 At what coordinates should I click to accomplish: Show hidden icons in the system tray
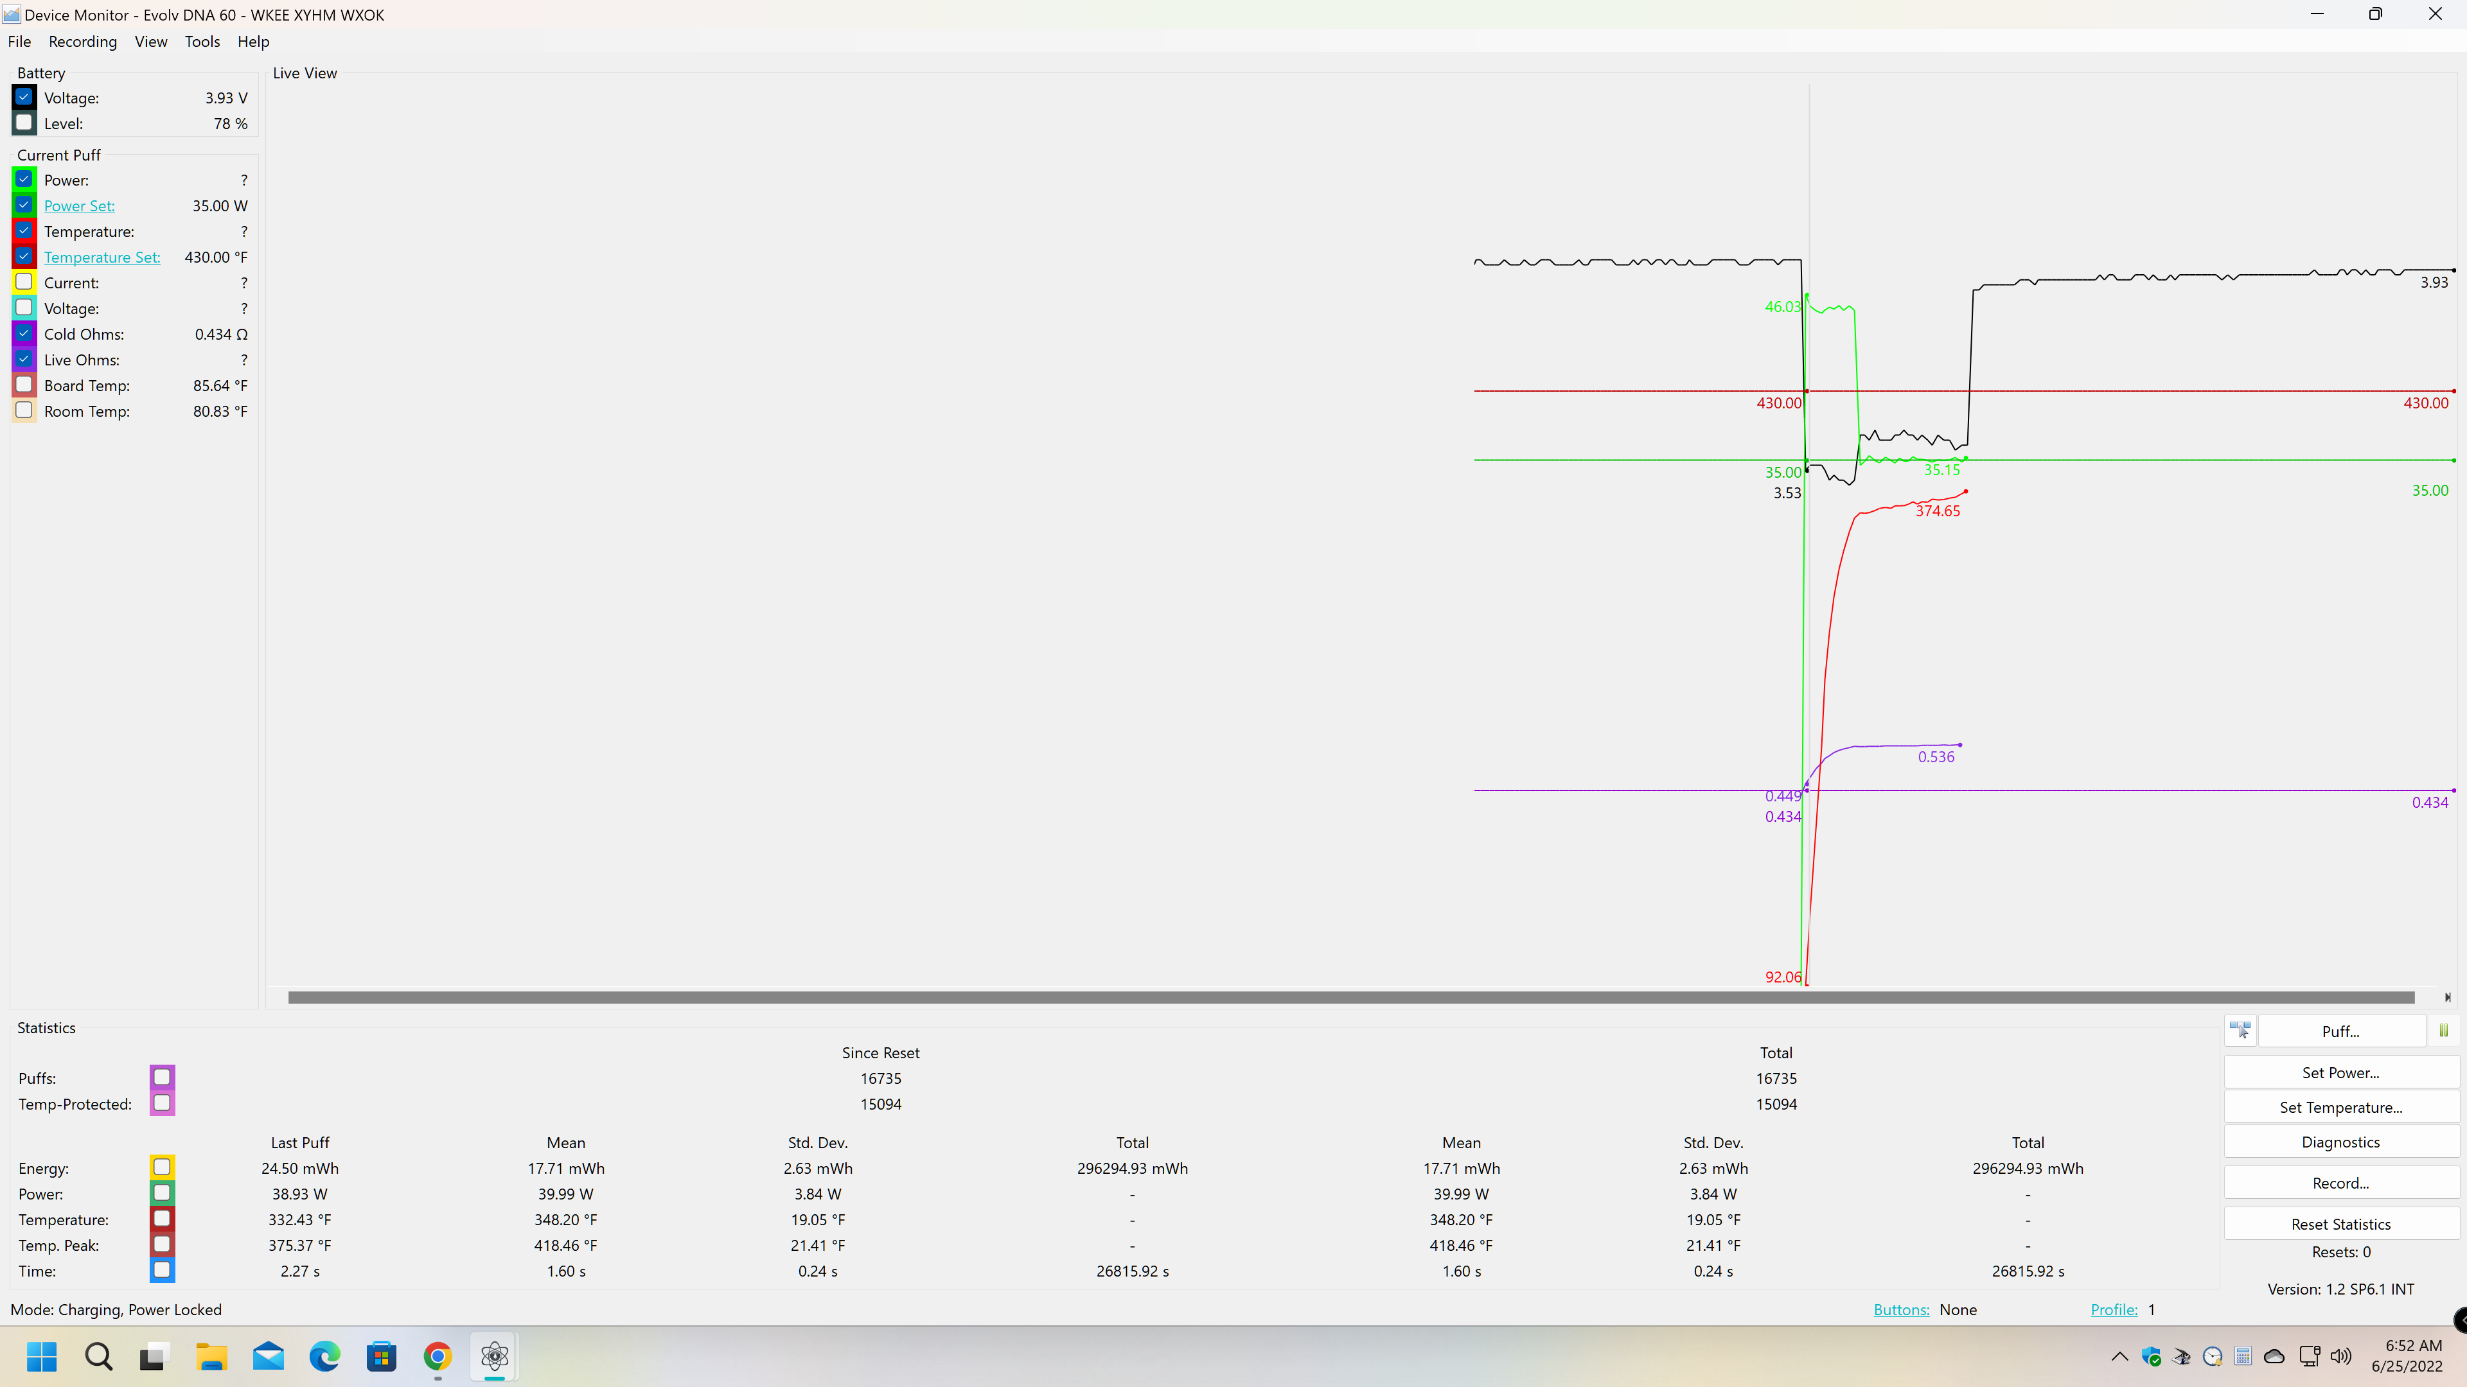coord(2119,1356)
